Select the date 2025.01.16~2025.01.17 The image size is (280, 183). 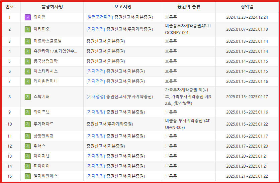pos(247,136)
